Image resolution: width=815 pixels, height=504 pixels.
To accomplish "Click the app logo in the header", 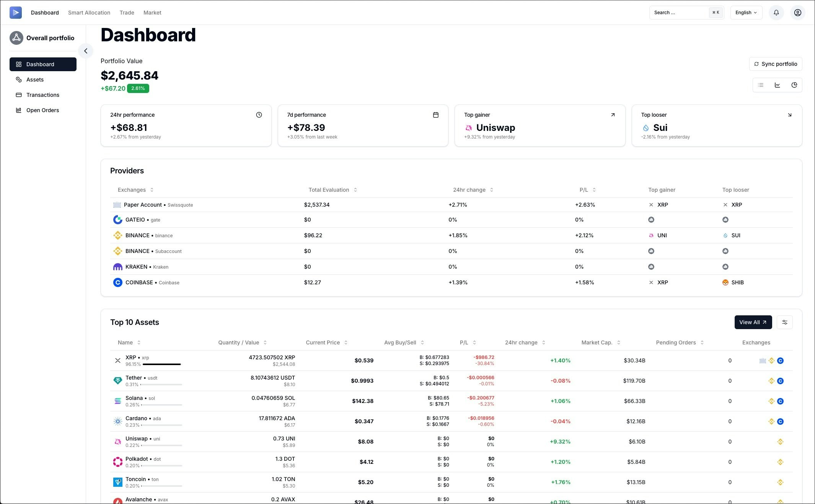I will (x=16, y=13).
